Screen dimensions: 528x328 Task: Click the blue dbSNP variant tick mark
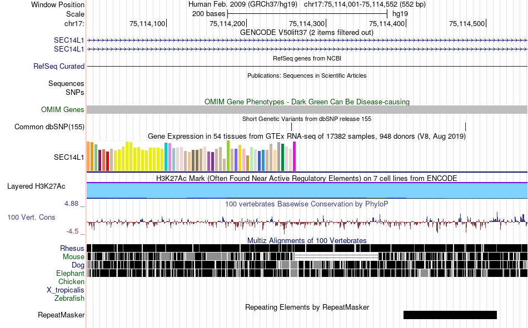coord(465,127)
